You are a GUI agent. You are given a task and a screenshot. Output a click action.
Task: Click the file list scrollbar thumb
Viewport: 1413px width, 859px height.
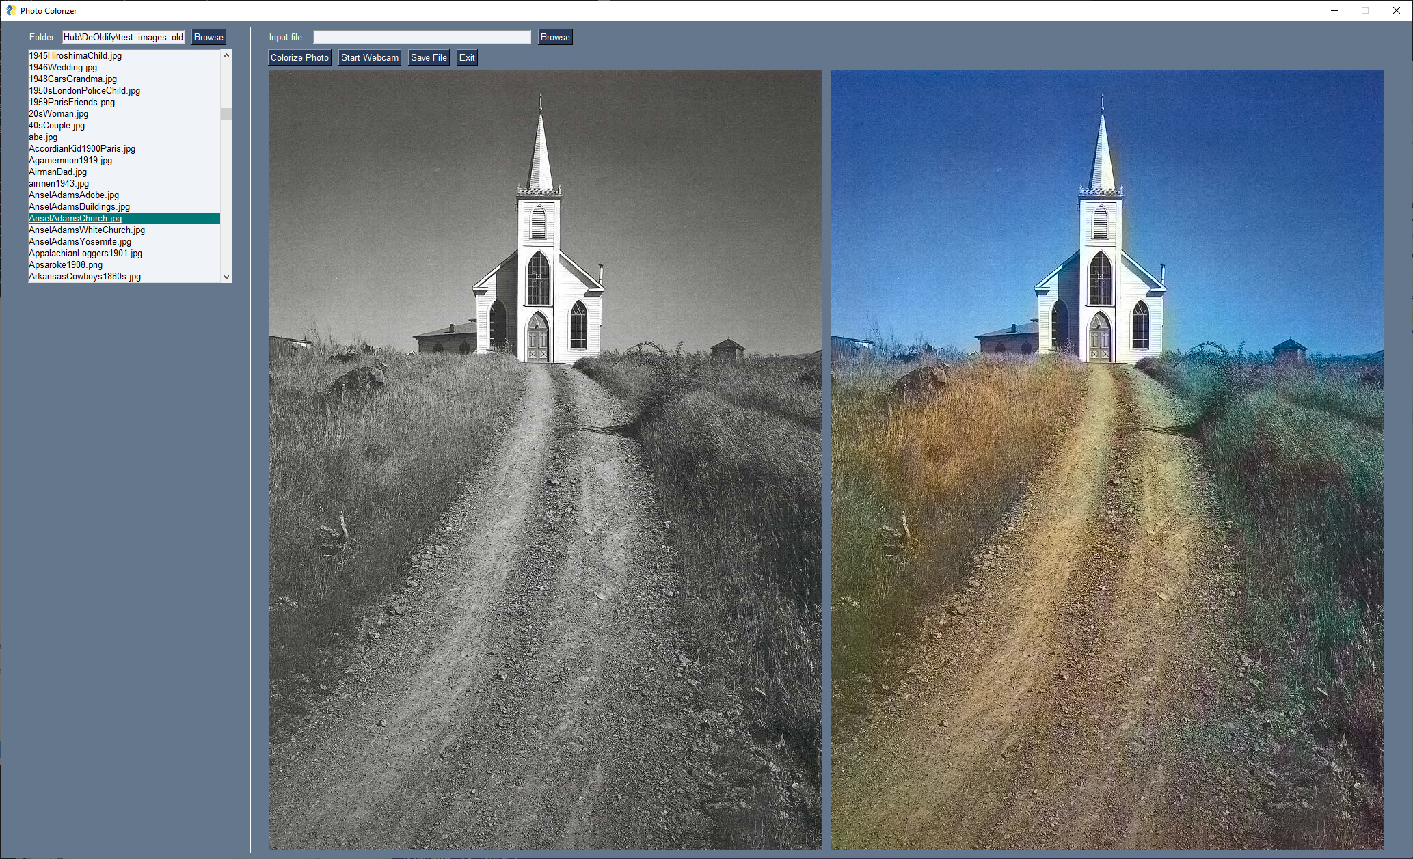pos(226,113)
